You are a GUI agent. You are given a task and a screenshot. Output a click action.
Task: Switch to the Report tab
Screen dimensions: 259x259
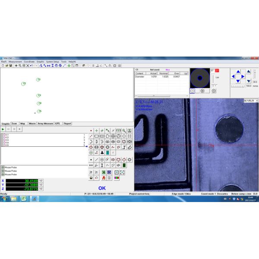67,123
